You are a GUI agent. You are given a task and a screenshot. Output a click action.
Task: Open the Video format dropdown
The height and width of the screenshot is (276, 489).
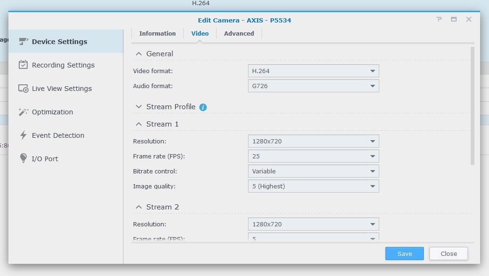coord(314,71)
